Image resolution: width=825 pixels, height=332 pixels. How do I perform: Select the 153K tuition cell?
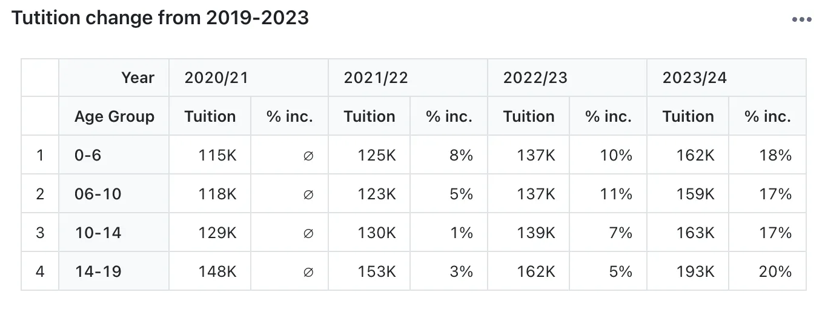(369, 271)
